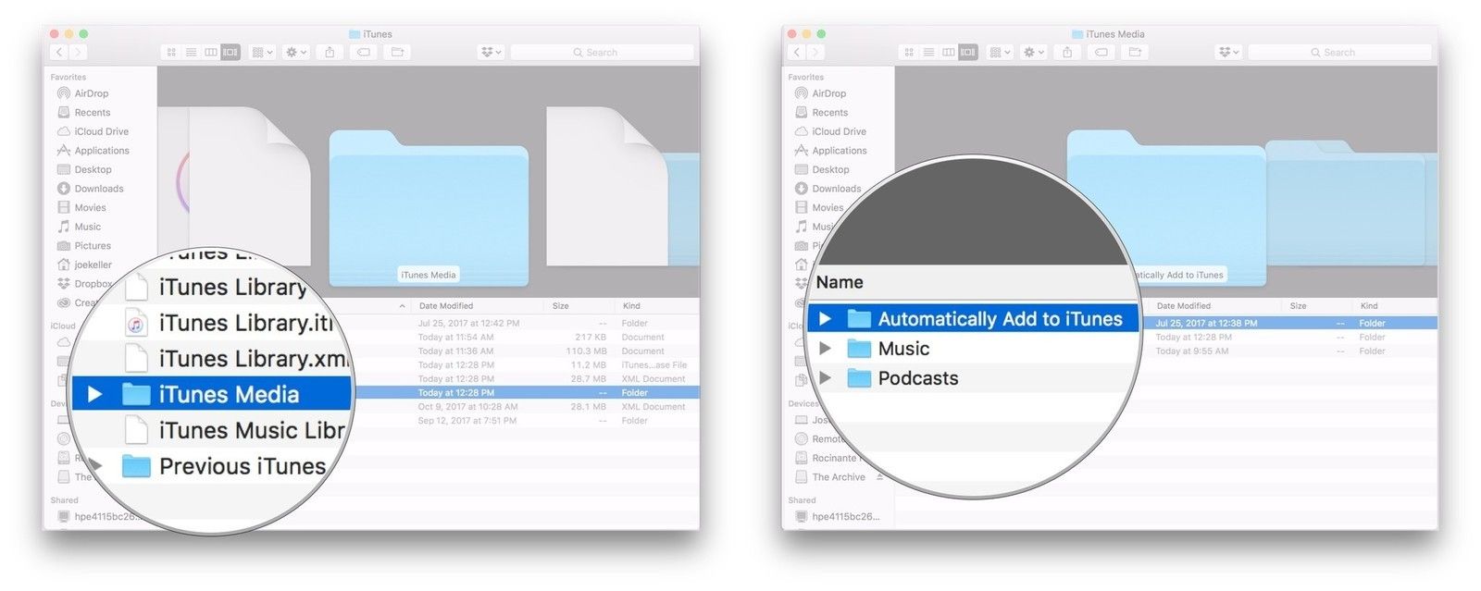1481x591 pixels.
Task: Create new folder in iTunes Media window
Action: [x=1135, y=53]
